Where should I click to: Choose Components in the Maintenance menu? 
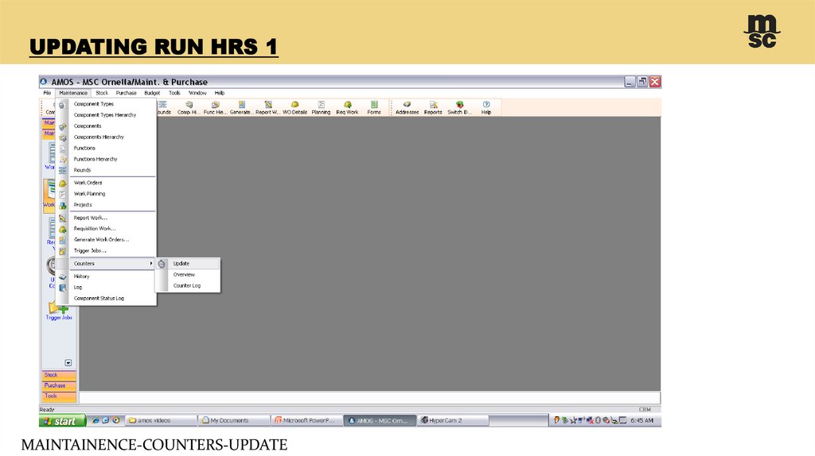(x=106, y=126)
